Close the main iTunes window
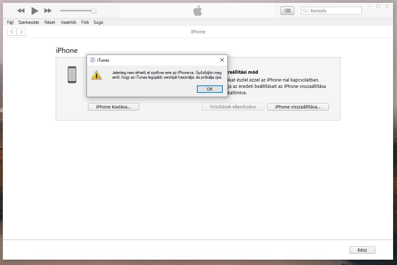The image size is (397, 265). (x=387, y=6)
